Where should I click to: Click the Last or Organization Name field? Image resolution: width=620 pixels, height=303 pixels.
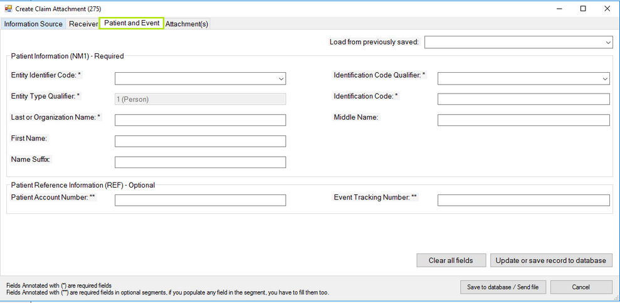200,120
